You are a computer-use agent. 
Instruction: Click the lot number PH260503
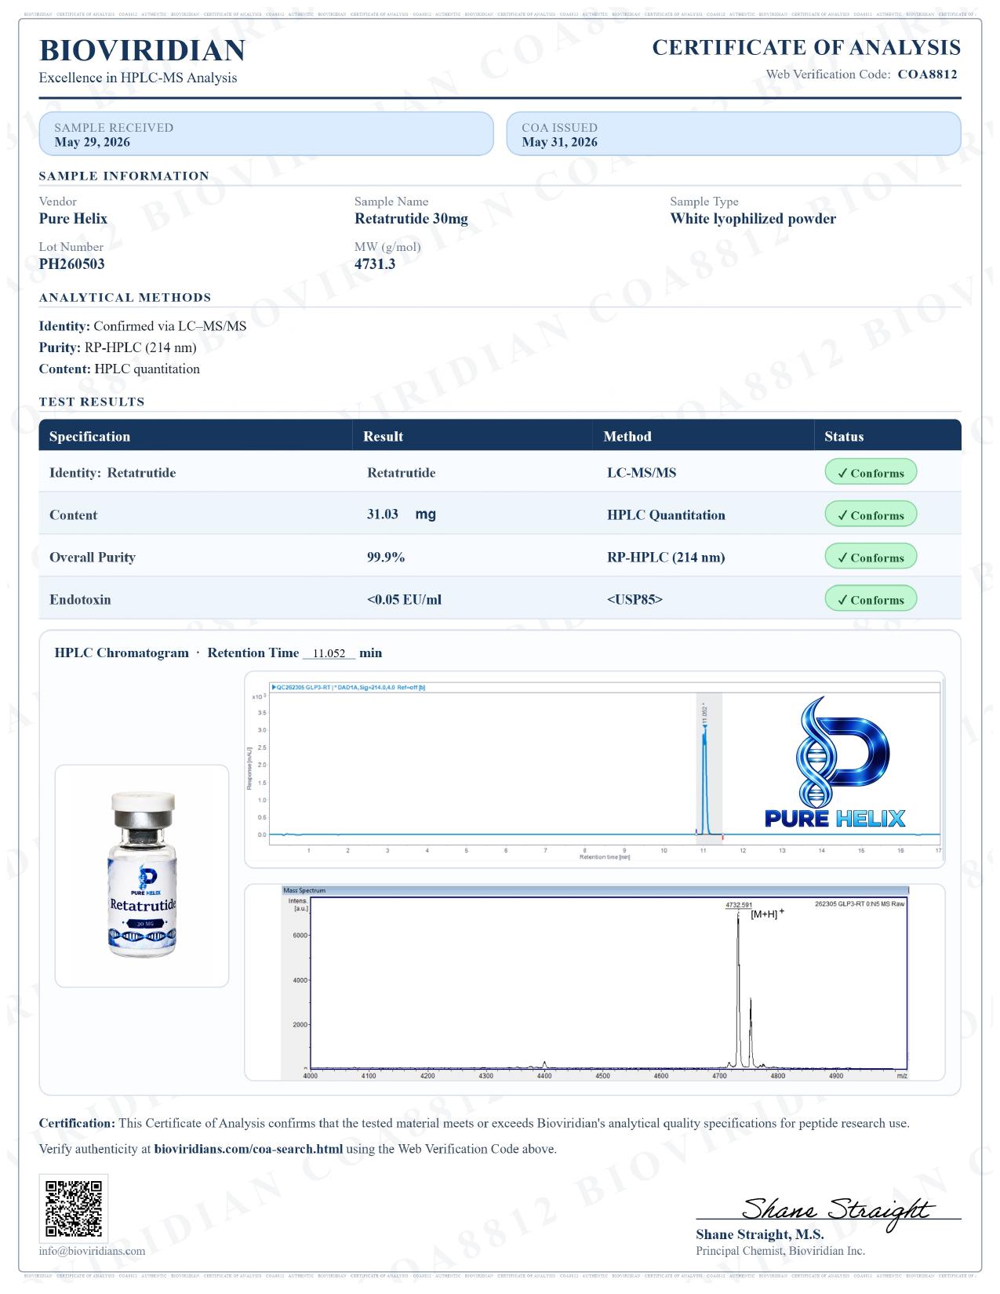[71, 264]
